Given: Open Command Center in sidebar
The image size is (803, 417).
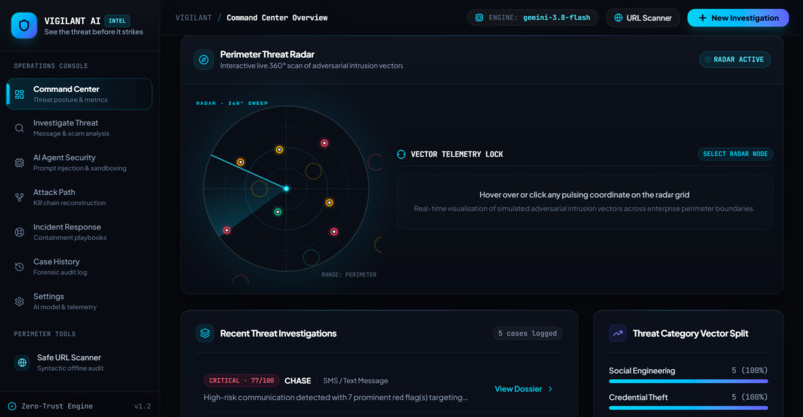Looking at the screenshot, I should [80, 94].
